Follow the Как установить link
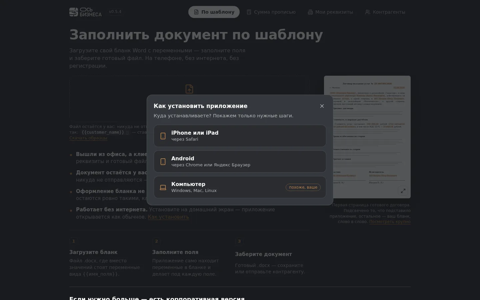Viewport: 480px width, 300px height. tap(168, 217)
